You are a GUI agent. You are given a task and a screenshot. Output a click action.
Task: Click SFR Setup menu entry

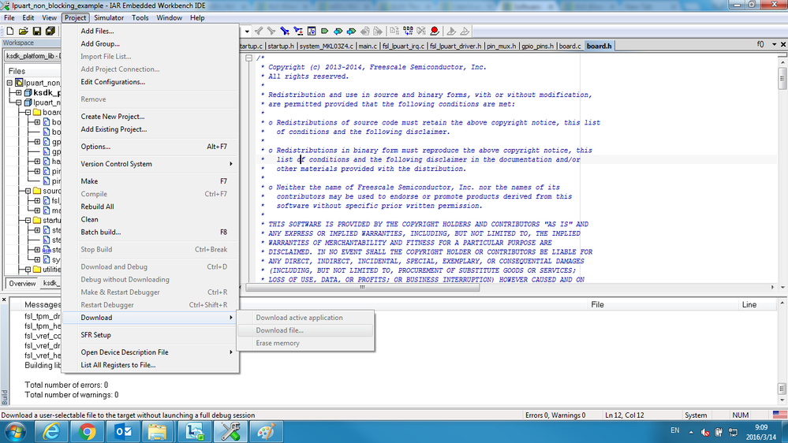[x=150, y=335]
